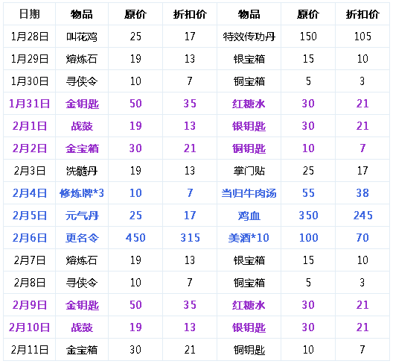The height and width of the screenshot is (364, 393).
Task: Select discounted price 245 cell
Action: pyautogui.click(x=362, y=216)
